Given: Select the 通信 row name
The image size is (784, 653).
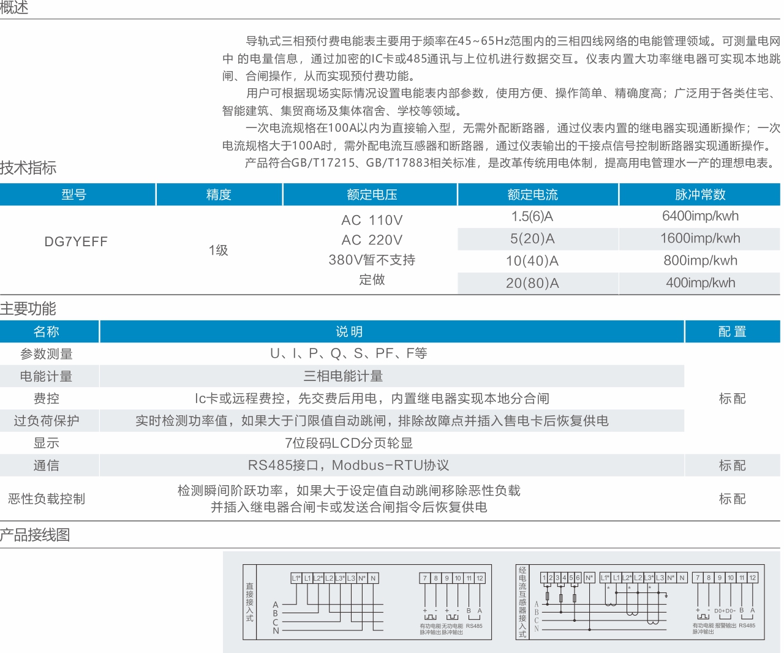Looking at the screenshot, I should pos(47,466).
